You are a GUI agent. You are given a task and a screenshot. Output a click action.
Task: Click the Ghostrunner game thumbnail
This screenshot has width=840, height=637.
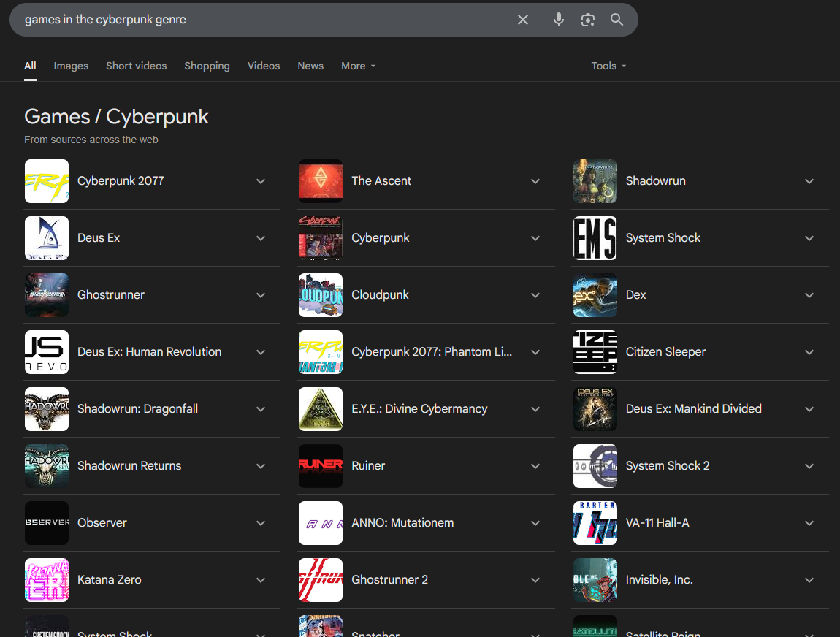pos(47,295)
